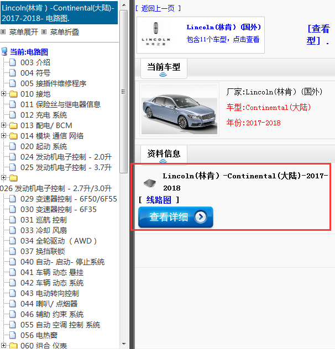Click the Lincoln brand logo image
335x349 pixels.
(x=156, y=34)
